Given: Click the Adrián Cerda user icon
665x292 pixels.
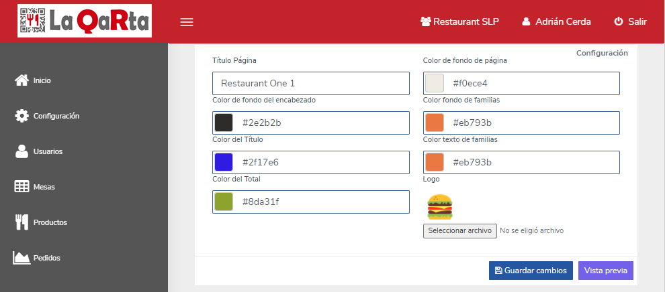Looking at the screenshot, I should [526, 21].
